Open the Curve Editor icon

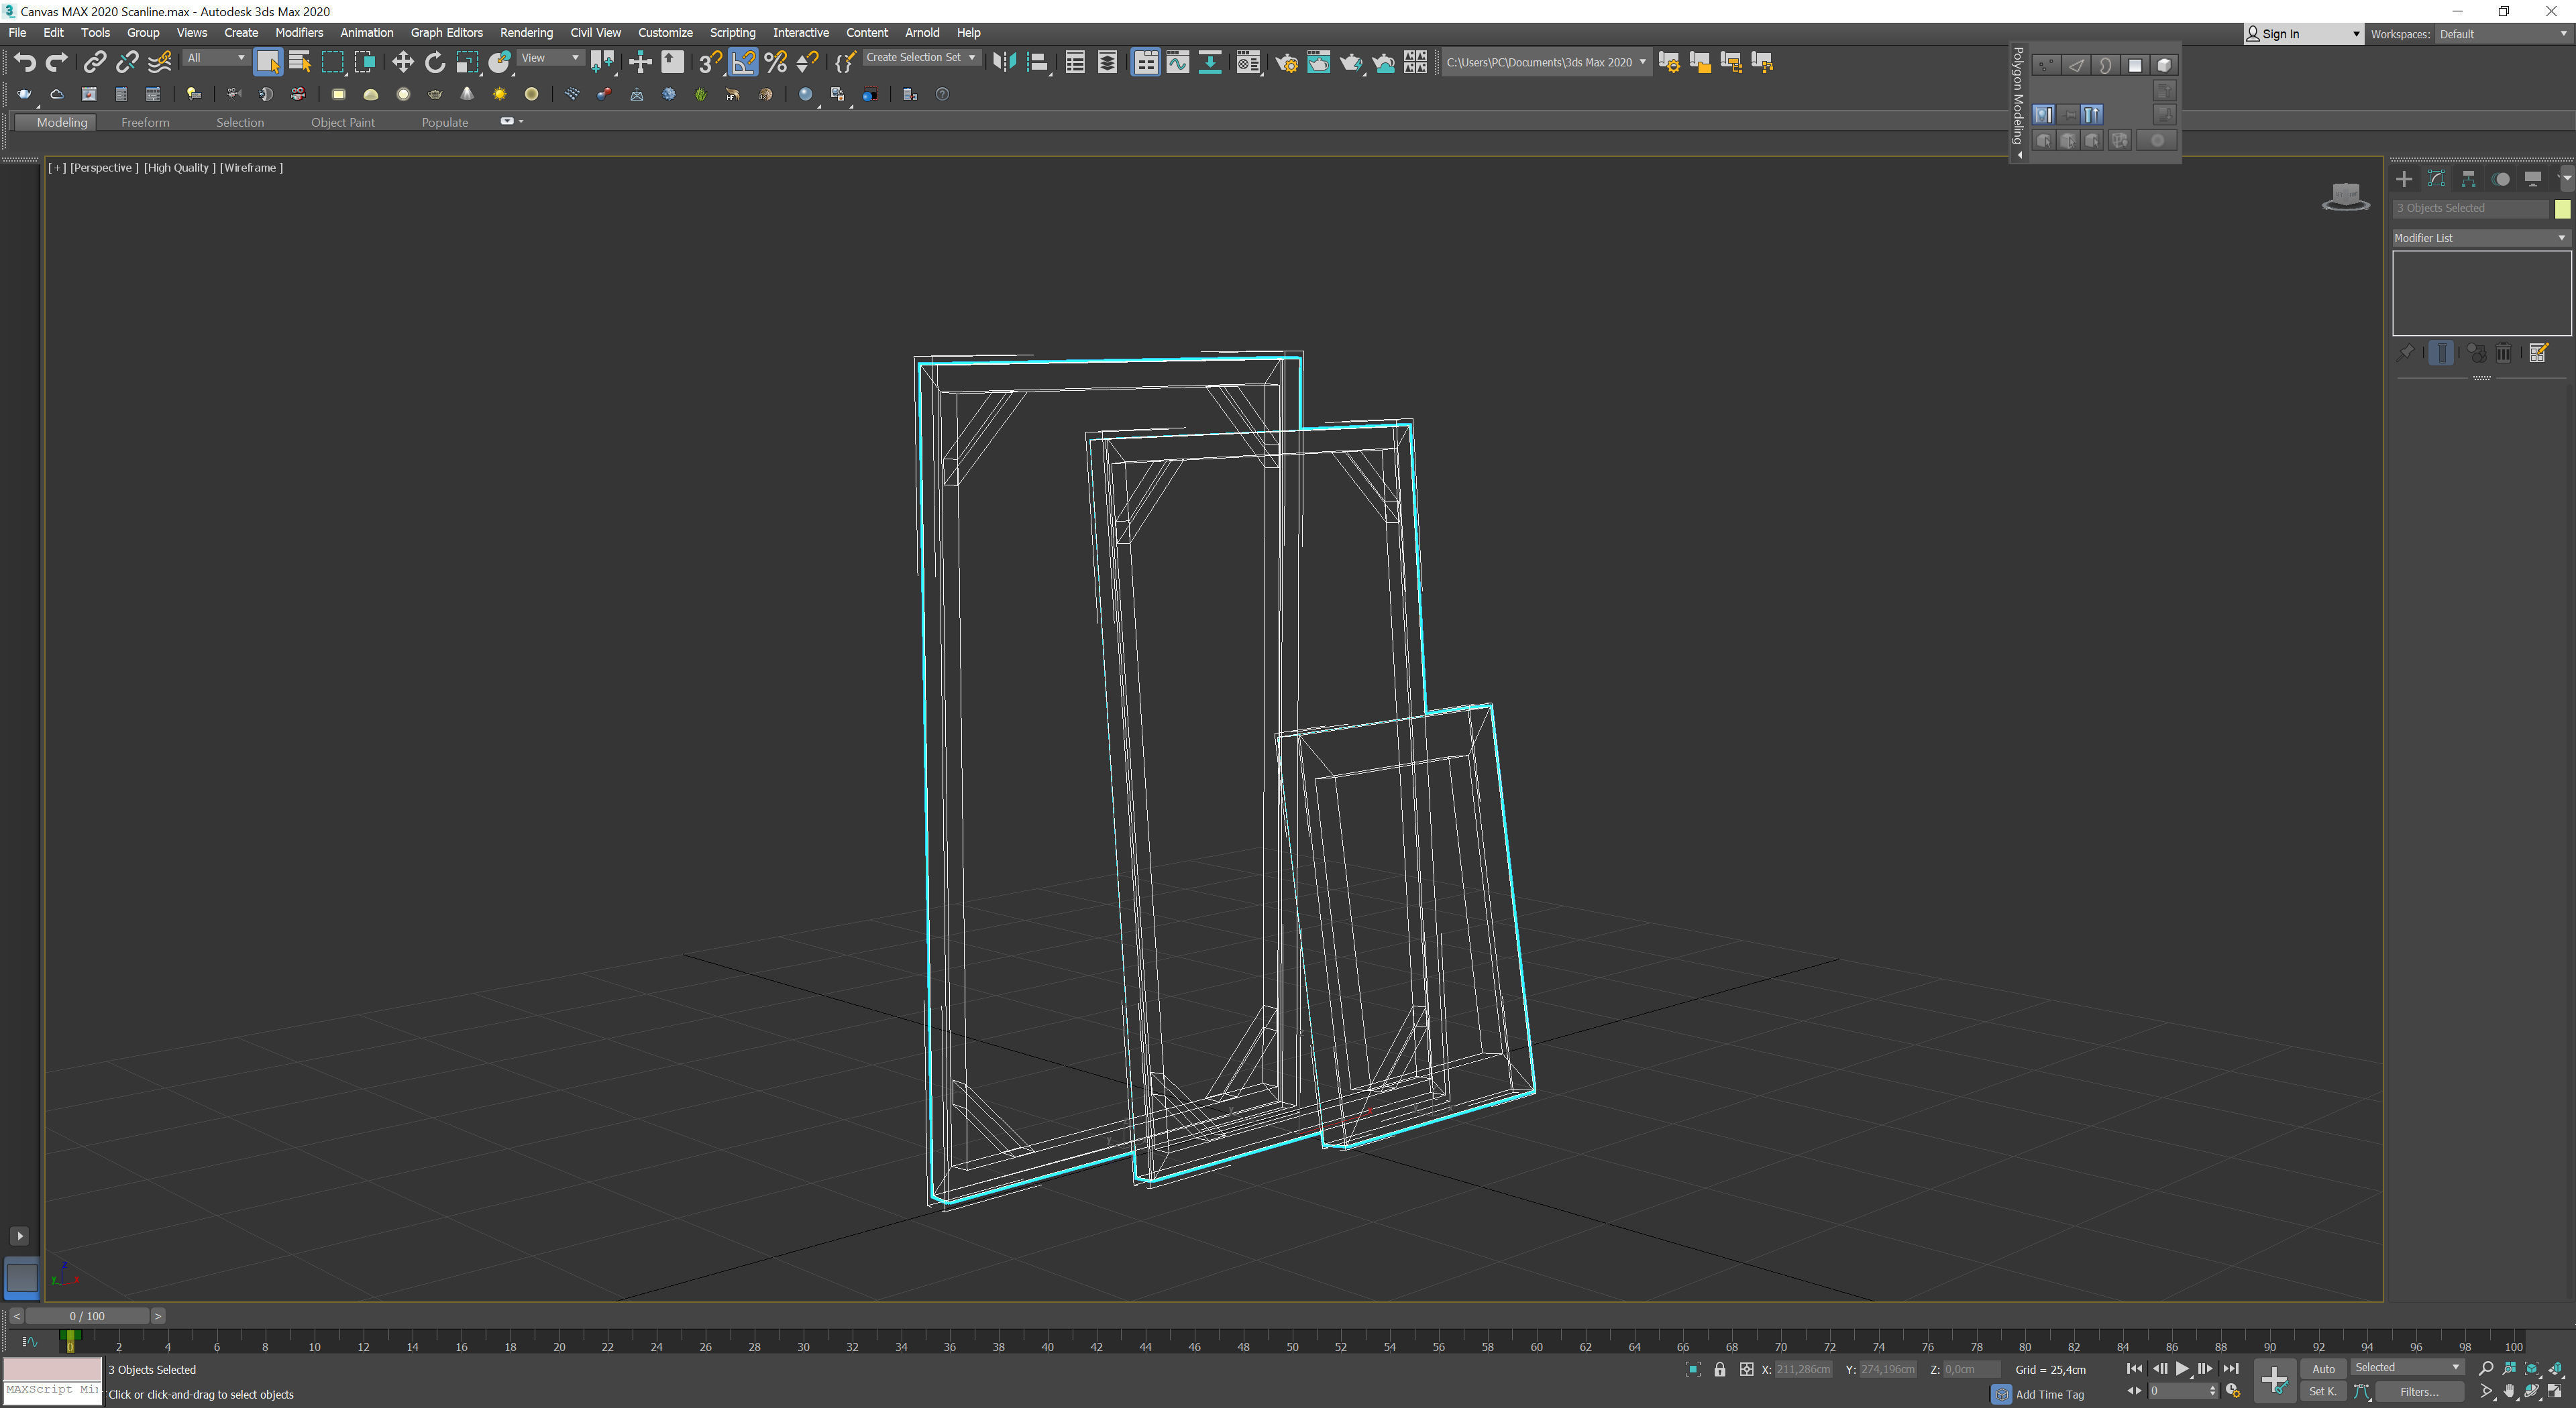click(1178, 63)
